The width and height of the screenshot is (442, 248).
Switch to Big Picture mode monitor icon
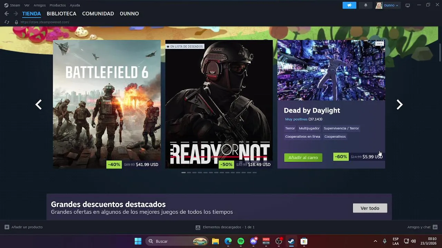[407, 5]
